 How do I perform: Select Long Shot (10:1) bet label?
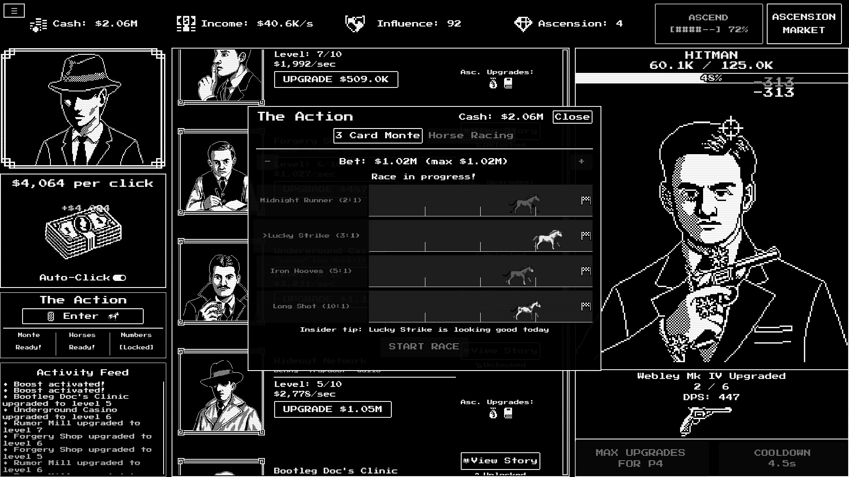[311, 307]
